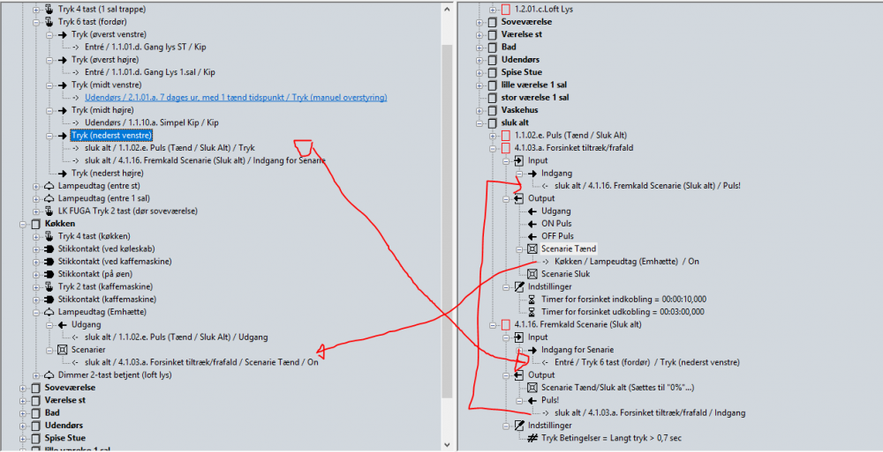This screenshot has height=452, width=883.
Task: Click the push-button icon of Tryk 6 tast (fordør)
Action: point(49,22)
